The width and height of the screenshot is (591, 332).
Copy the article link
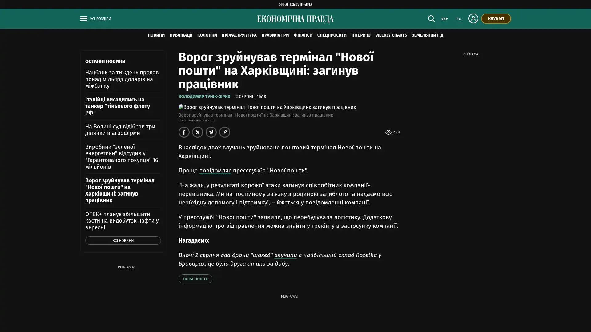(x=225, y=132)
